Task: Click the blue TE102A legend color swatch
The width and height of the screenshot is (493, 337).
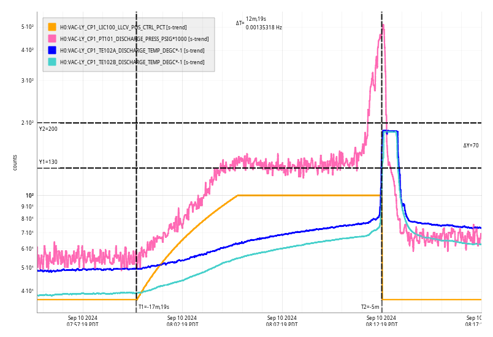Action: click(52, 50)
